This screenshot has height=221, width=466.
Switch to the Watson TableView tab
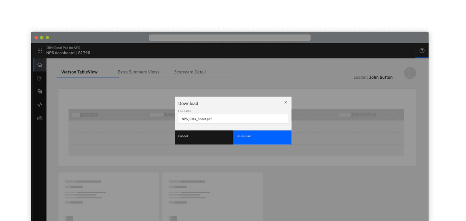point(79,72)
